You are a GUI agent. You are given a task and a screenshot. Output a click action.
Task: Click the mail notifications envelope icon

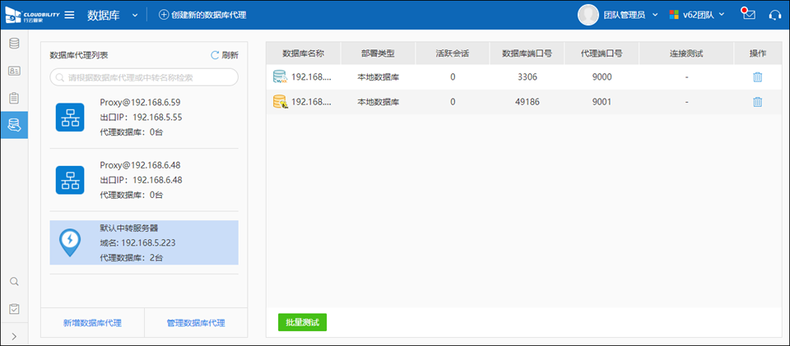747,15
